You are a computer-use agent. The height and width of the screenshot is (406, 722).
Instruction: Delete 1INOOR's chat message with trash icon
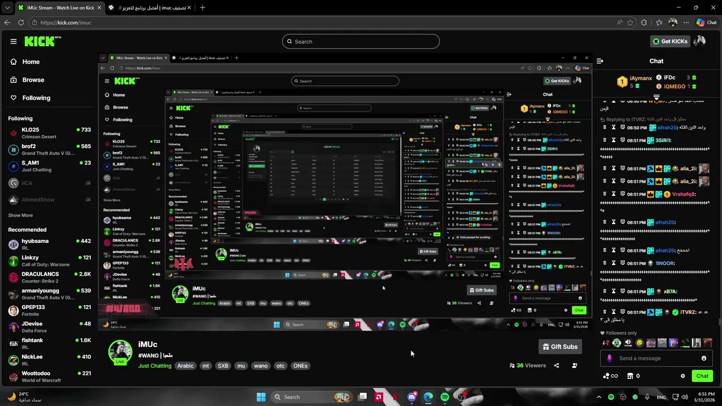[x=605, y=263]
